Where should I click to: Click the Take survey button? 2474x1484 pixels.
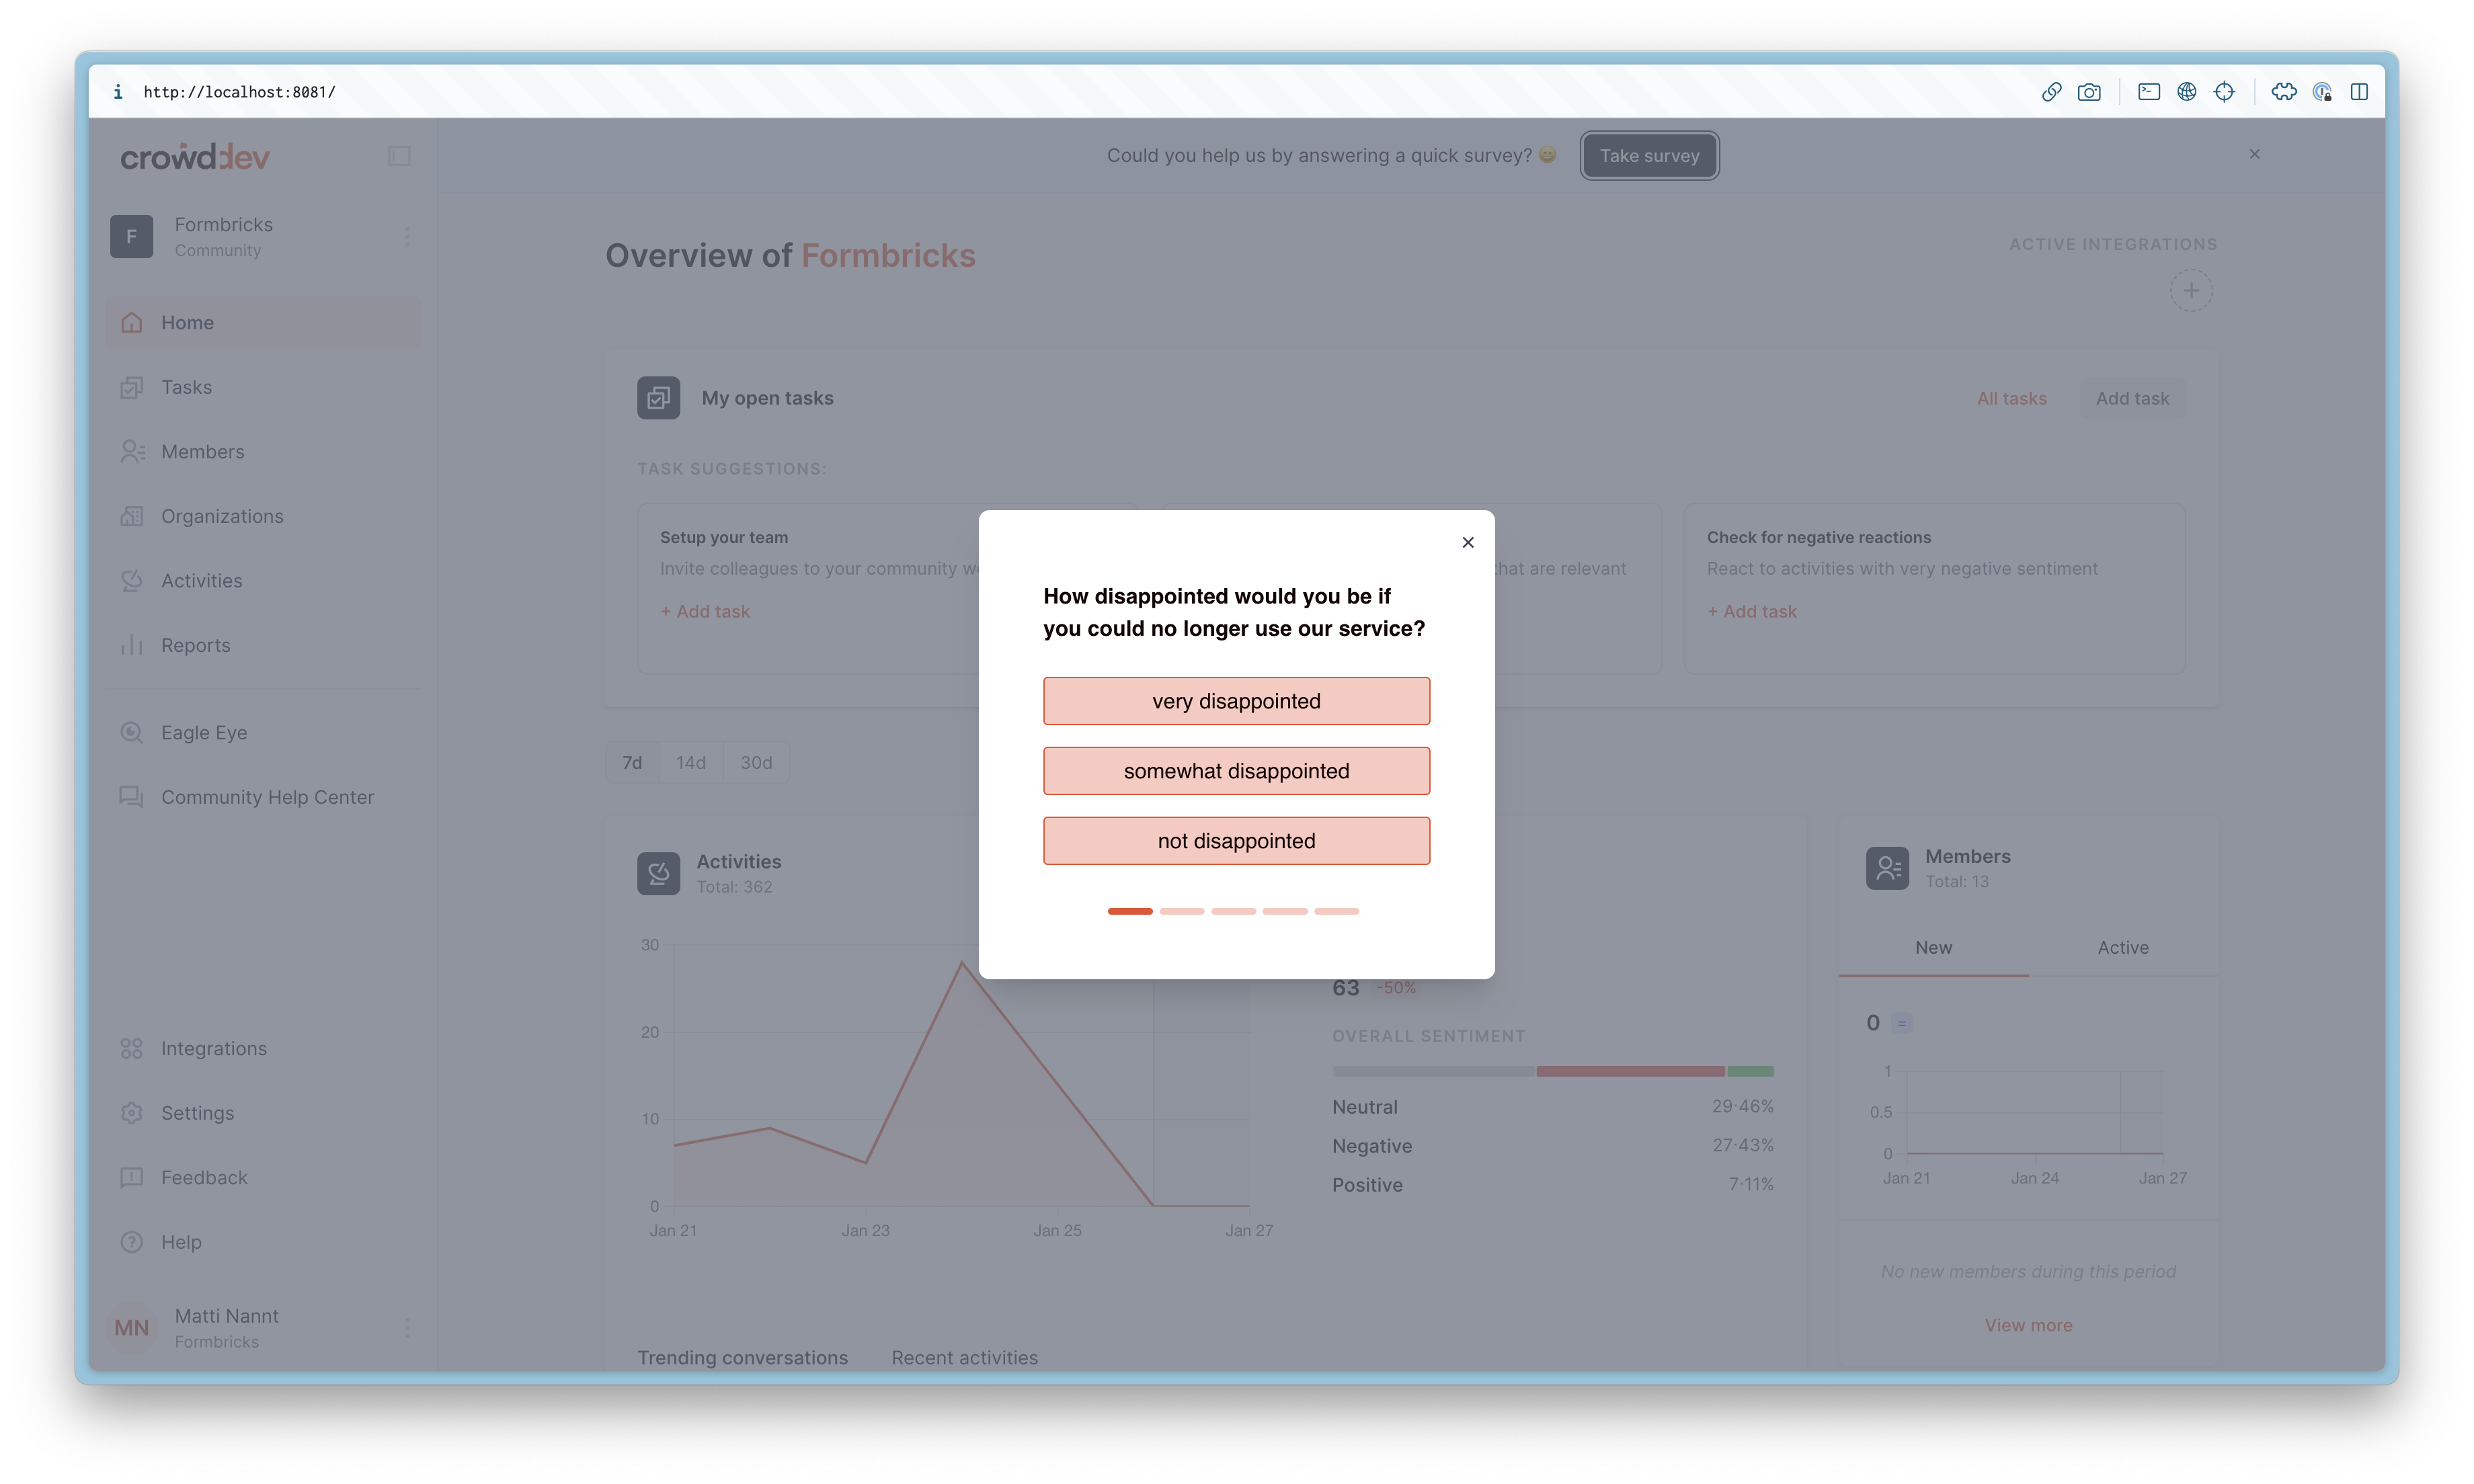(1649, 156)
